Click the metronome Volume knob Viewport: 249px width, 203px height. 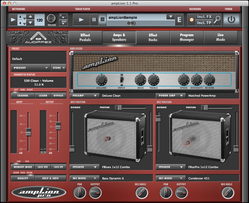coord(51,19)
